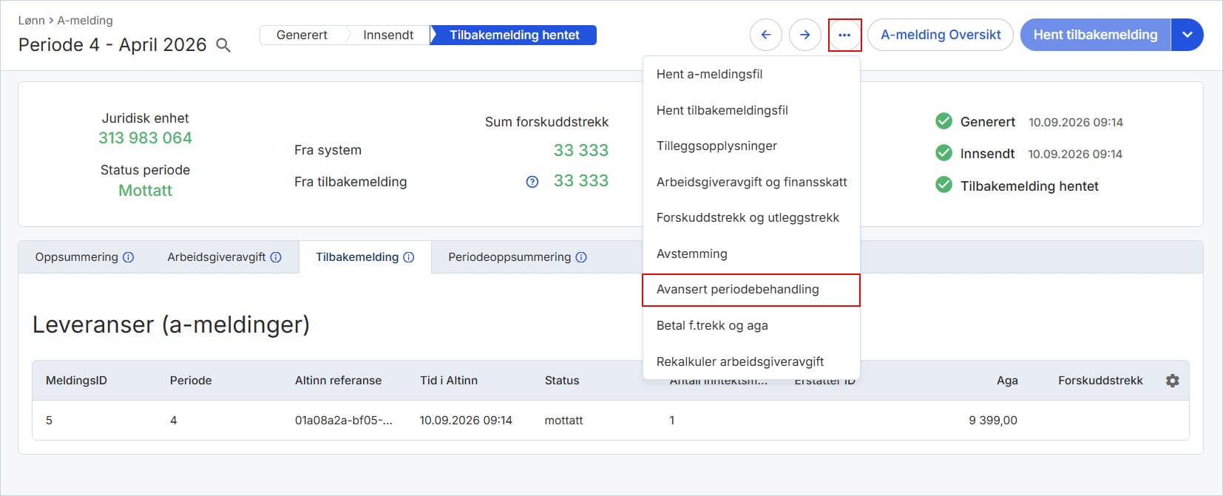Select Hent tilbakemeldingsfil menu entry
Screen dimensions: 1223x496
click(751, 110)
